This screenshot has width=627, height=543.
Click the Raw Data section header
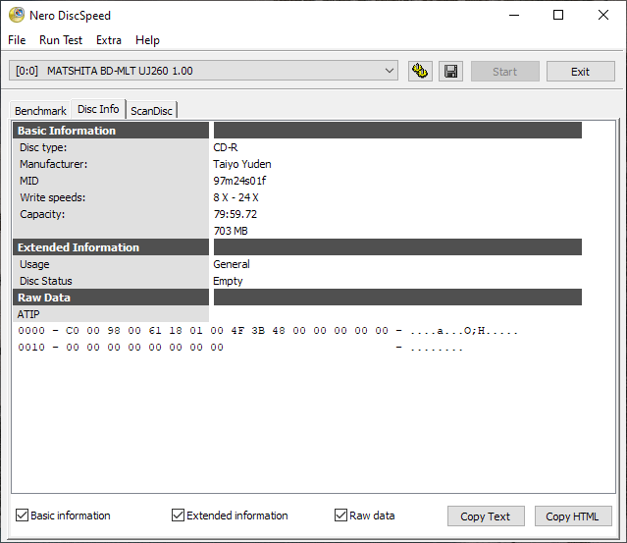(111, 298)
